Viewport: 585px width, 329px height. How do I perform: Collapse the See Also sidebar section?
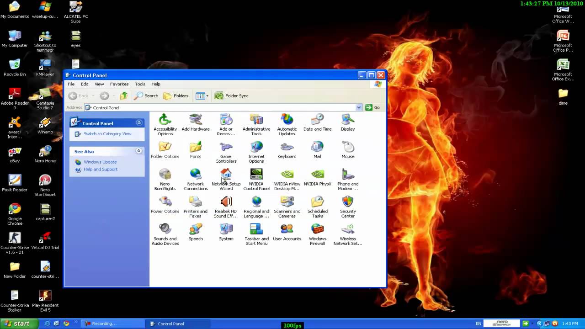pos(139,151)
